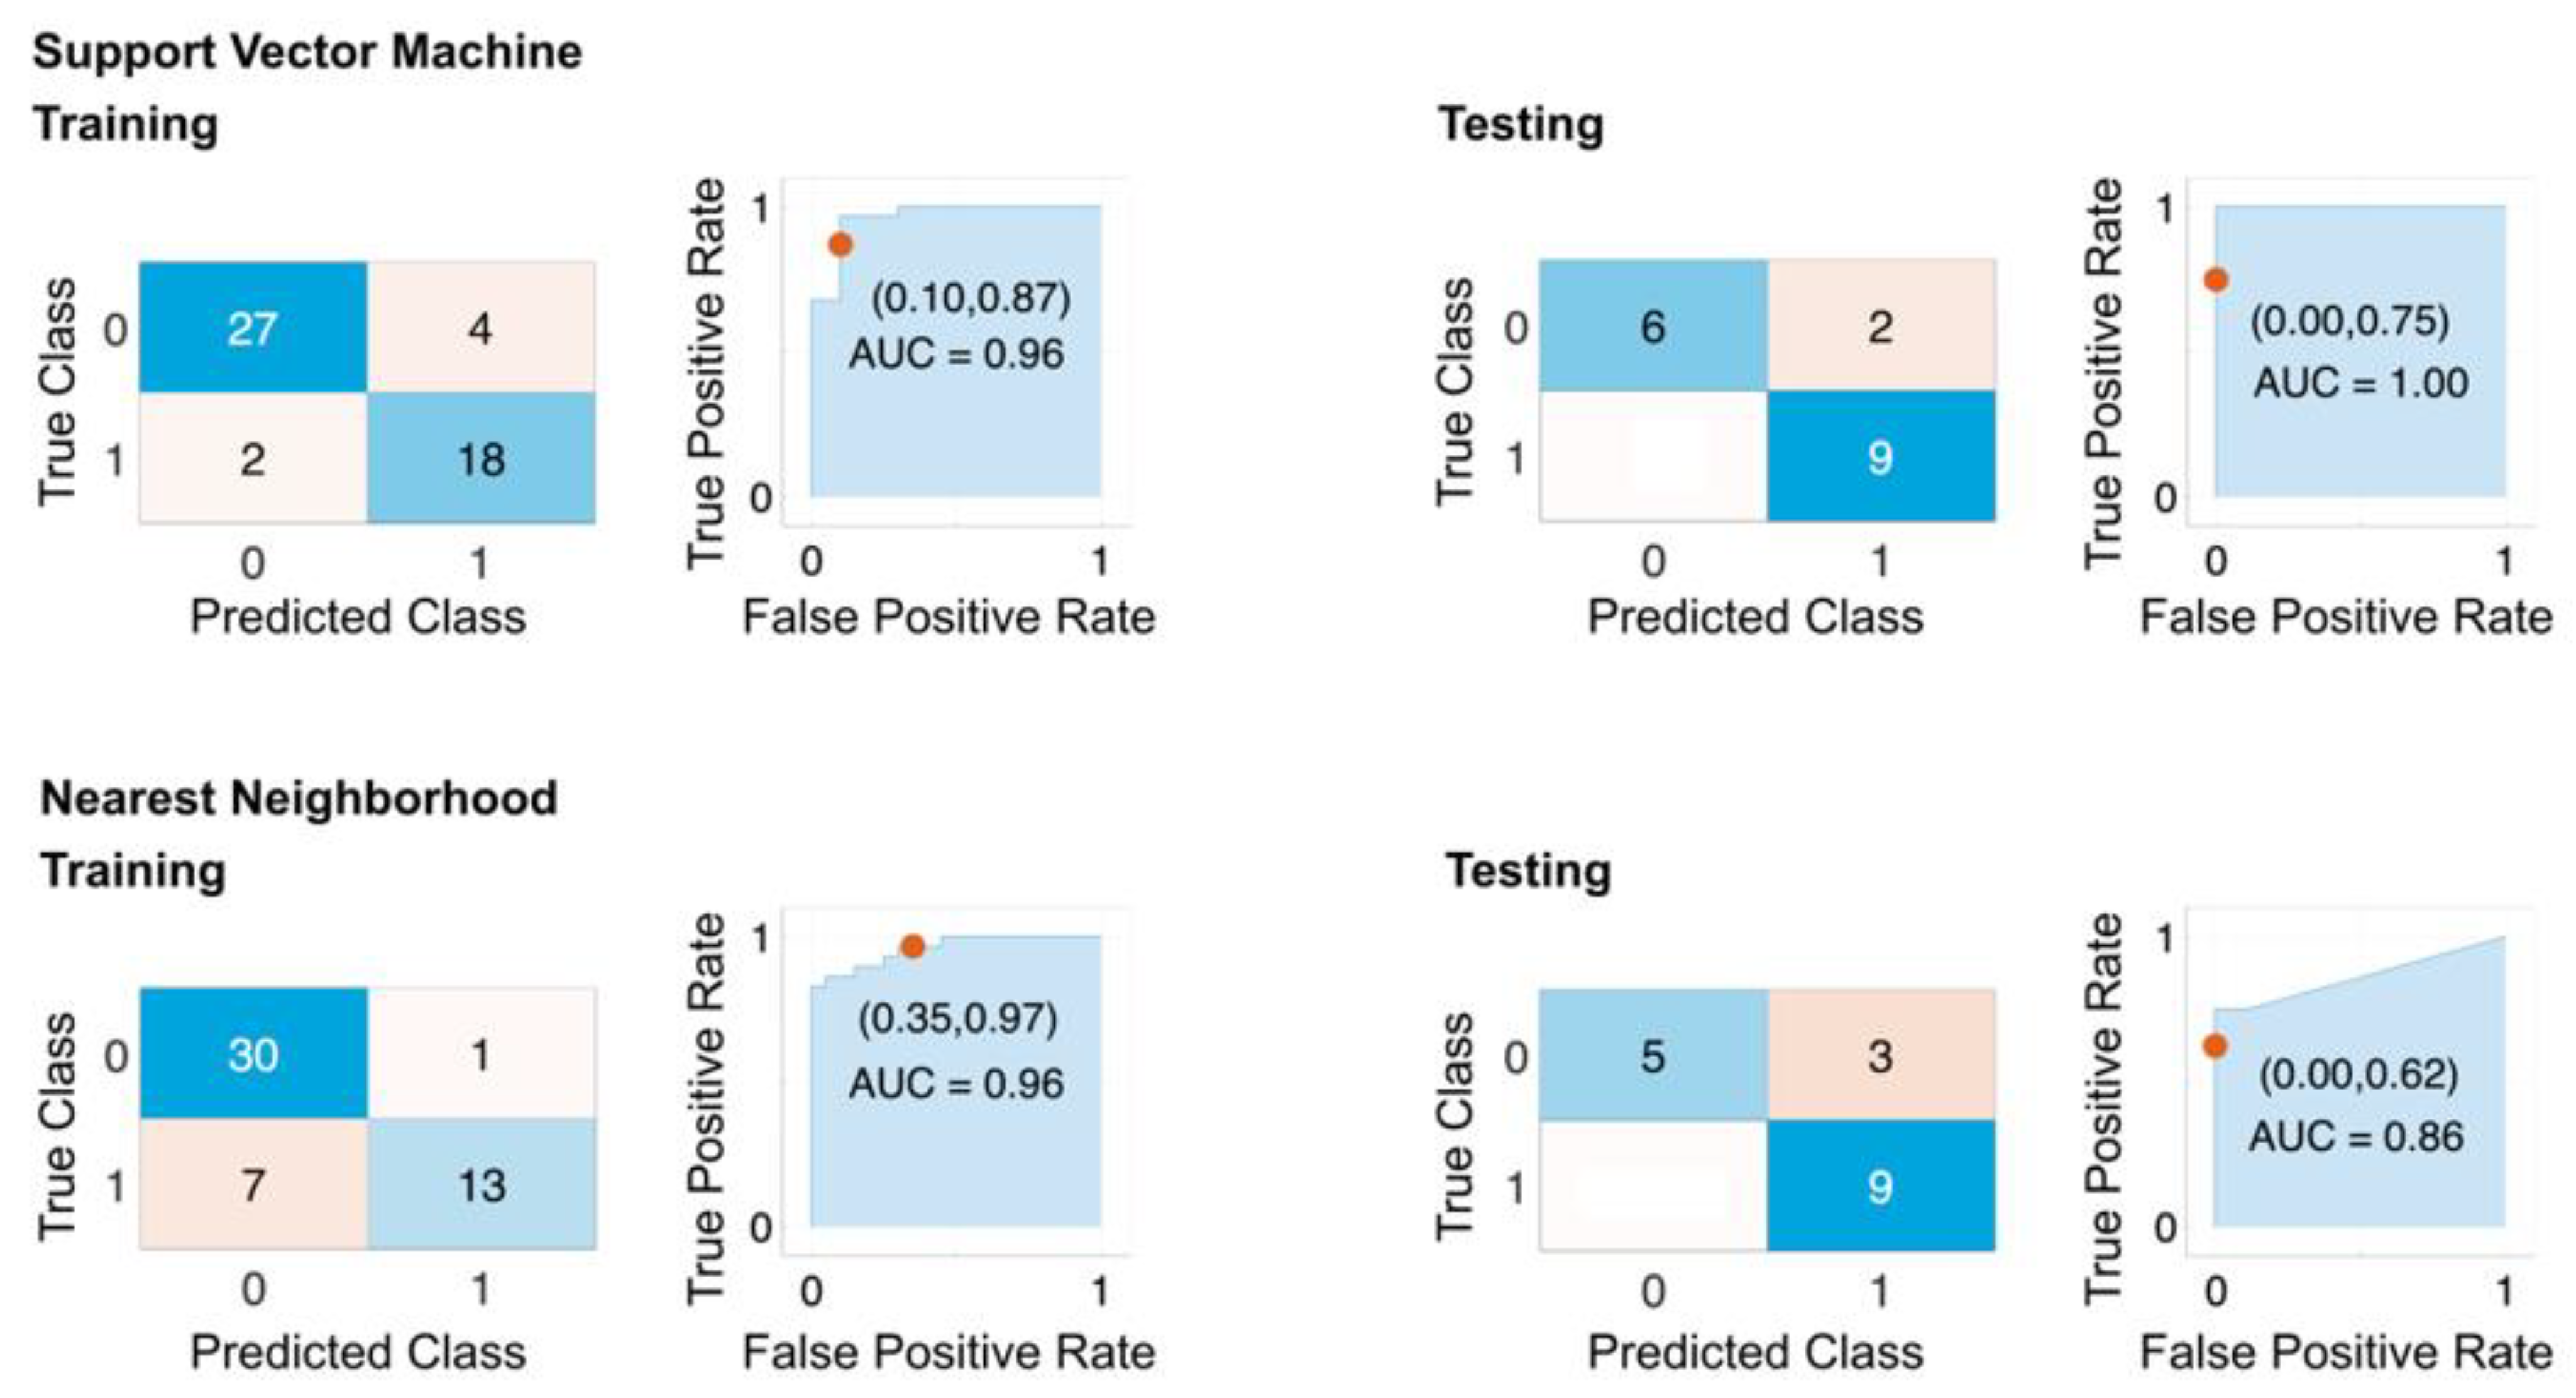The height and width of the screenshot is (1398, 2576).
Task: Click the SVM testing cell showing 9
Action: pos(1881,457)
